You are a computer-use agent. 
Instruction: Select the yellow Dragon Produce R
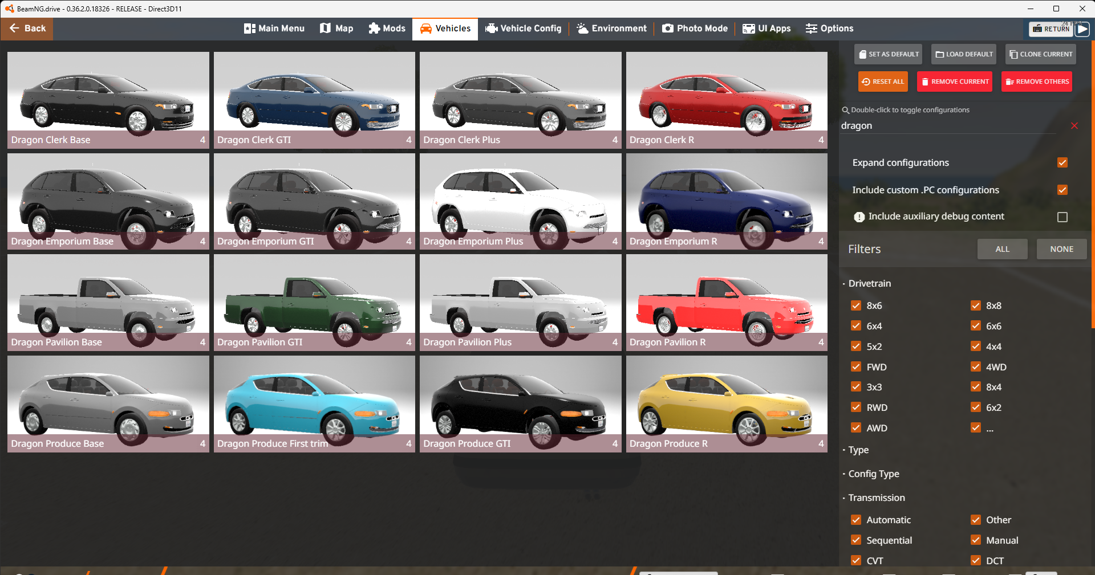(727, 404)
